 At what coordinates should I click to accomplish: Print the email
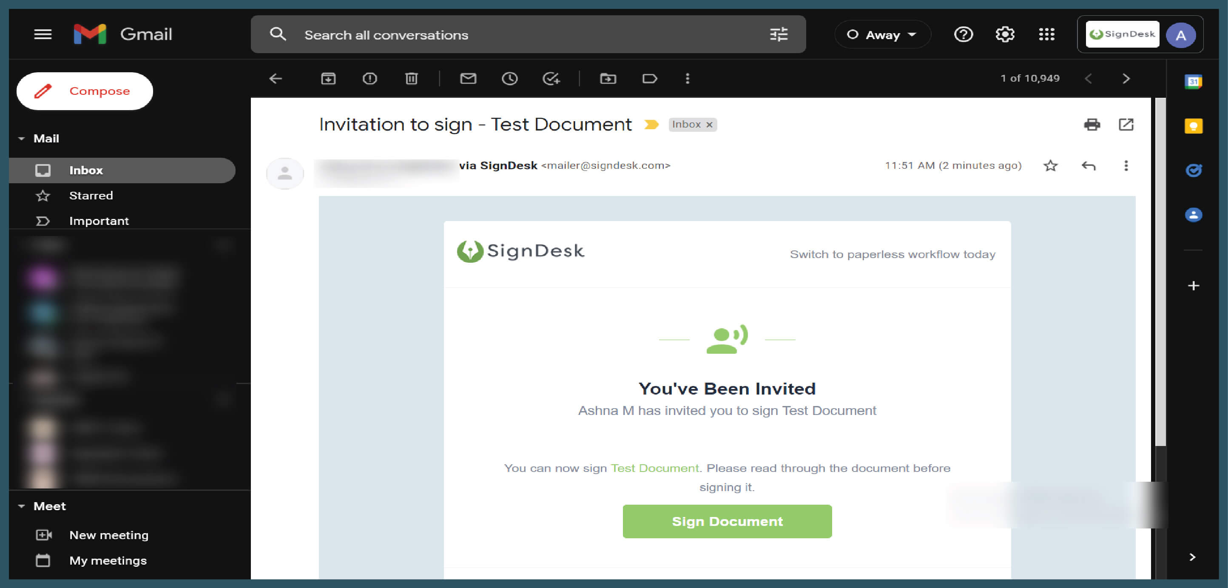(x=1092, y=125)
